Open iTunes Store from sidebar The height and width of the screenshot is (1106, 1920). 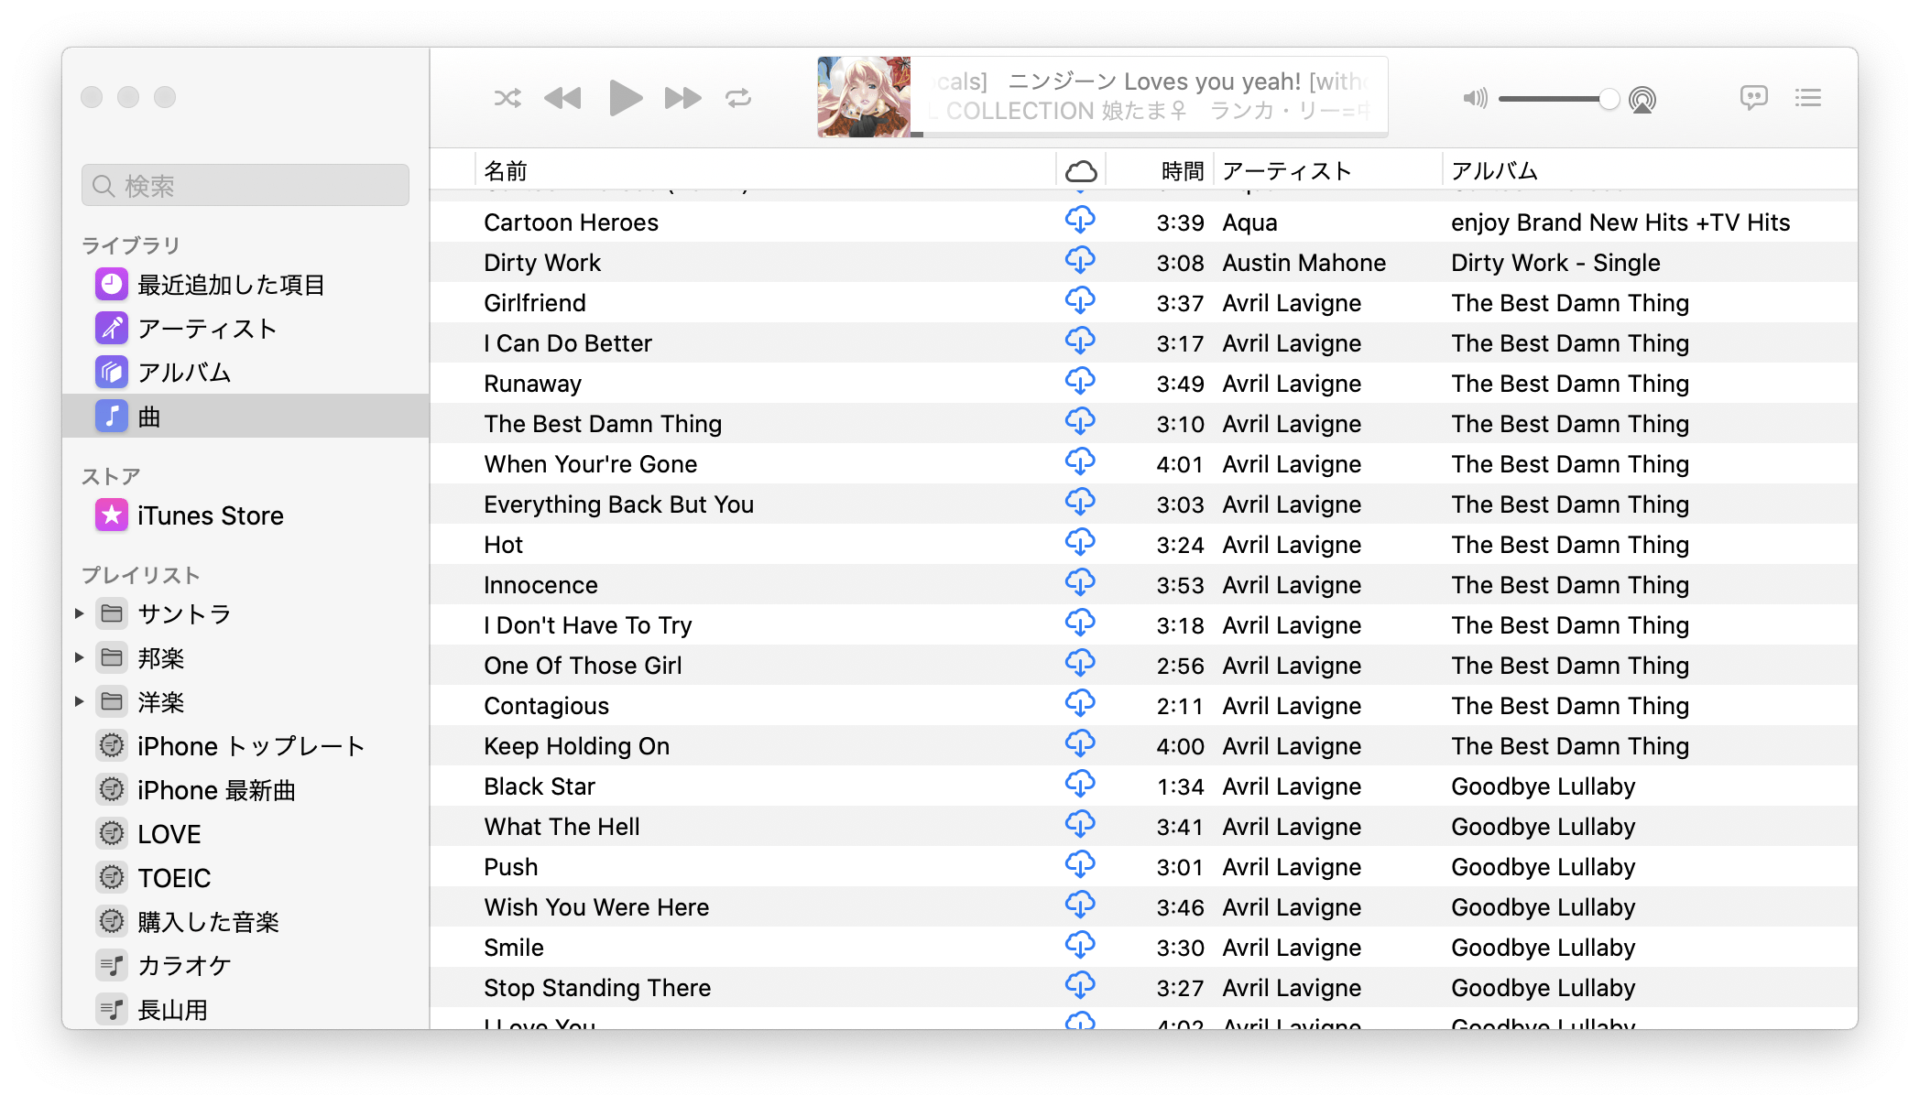245,515
